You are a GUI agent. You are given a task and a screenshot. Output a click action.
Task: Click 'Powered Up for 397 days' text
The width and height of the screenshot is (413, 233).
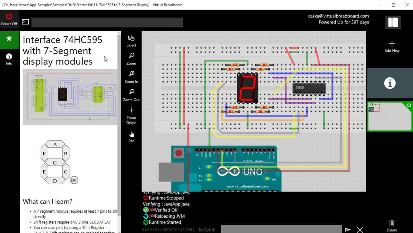click(344, 22)
